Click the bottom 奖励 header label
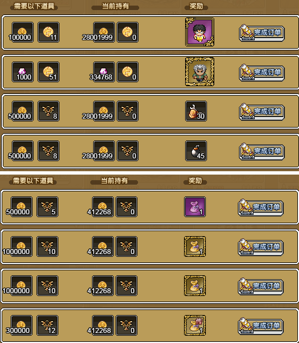Viewport: 299px width, 343px height. tap(195, 181)
